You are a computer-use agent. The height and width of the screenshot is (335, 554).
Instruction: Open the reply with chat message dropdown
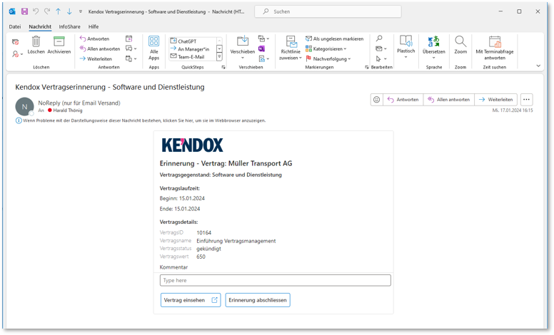(131, 48)
